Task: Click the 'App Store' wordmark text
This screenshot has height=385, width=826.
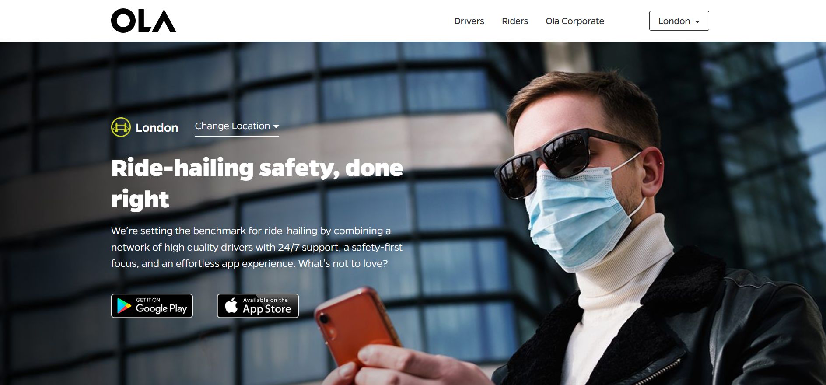Action: [x=267, y=309]
